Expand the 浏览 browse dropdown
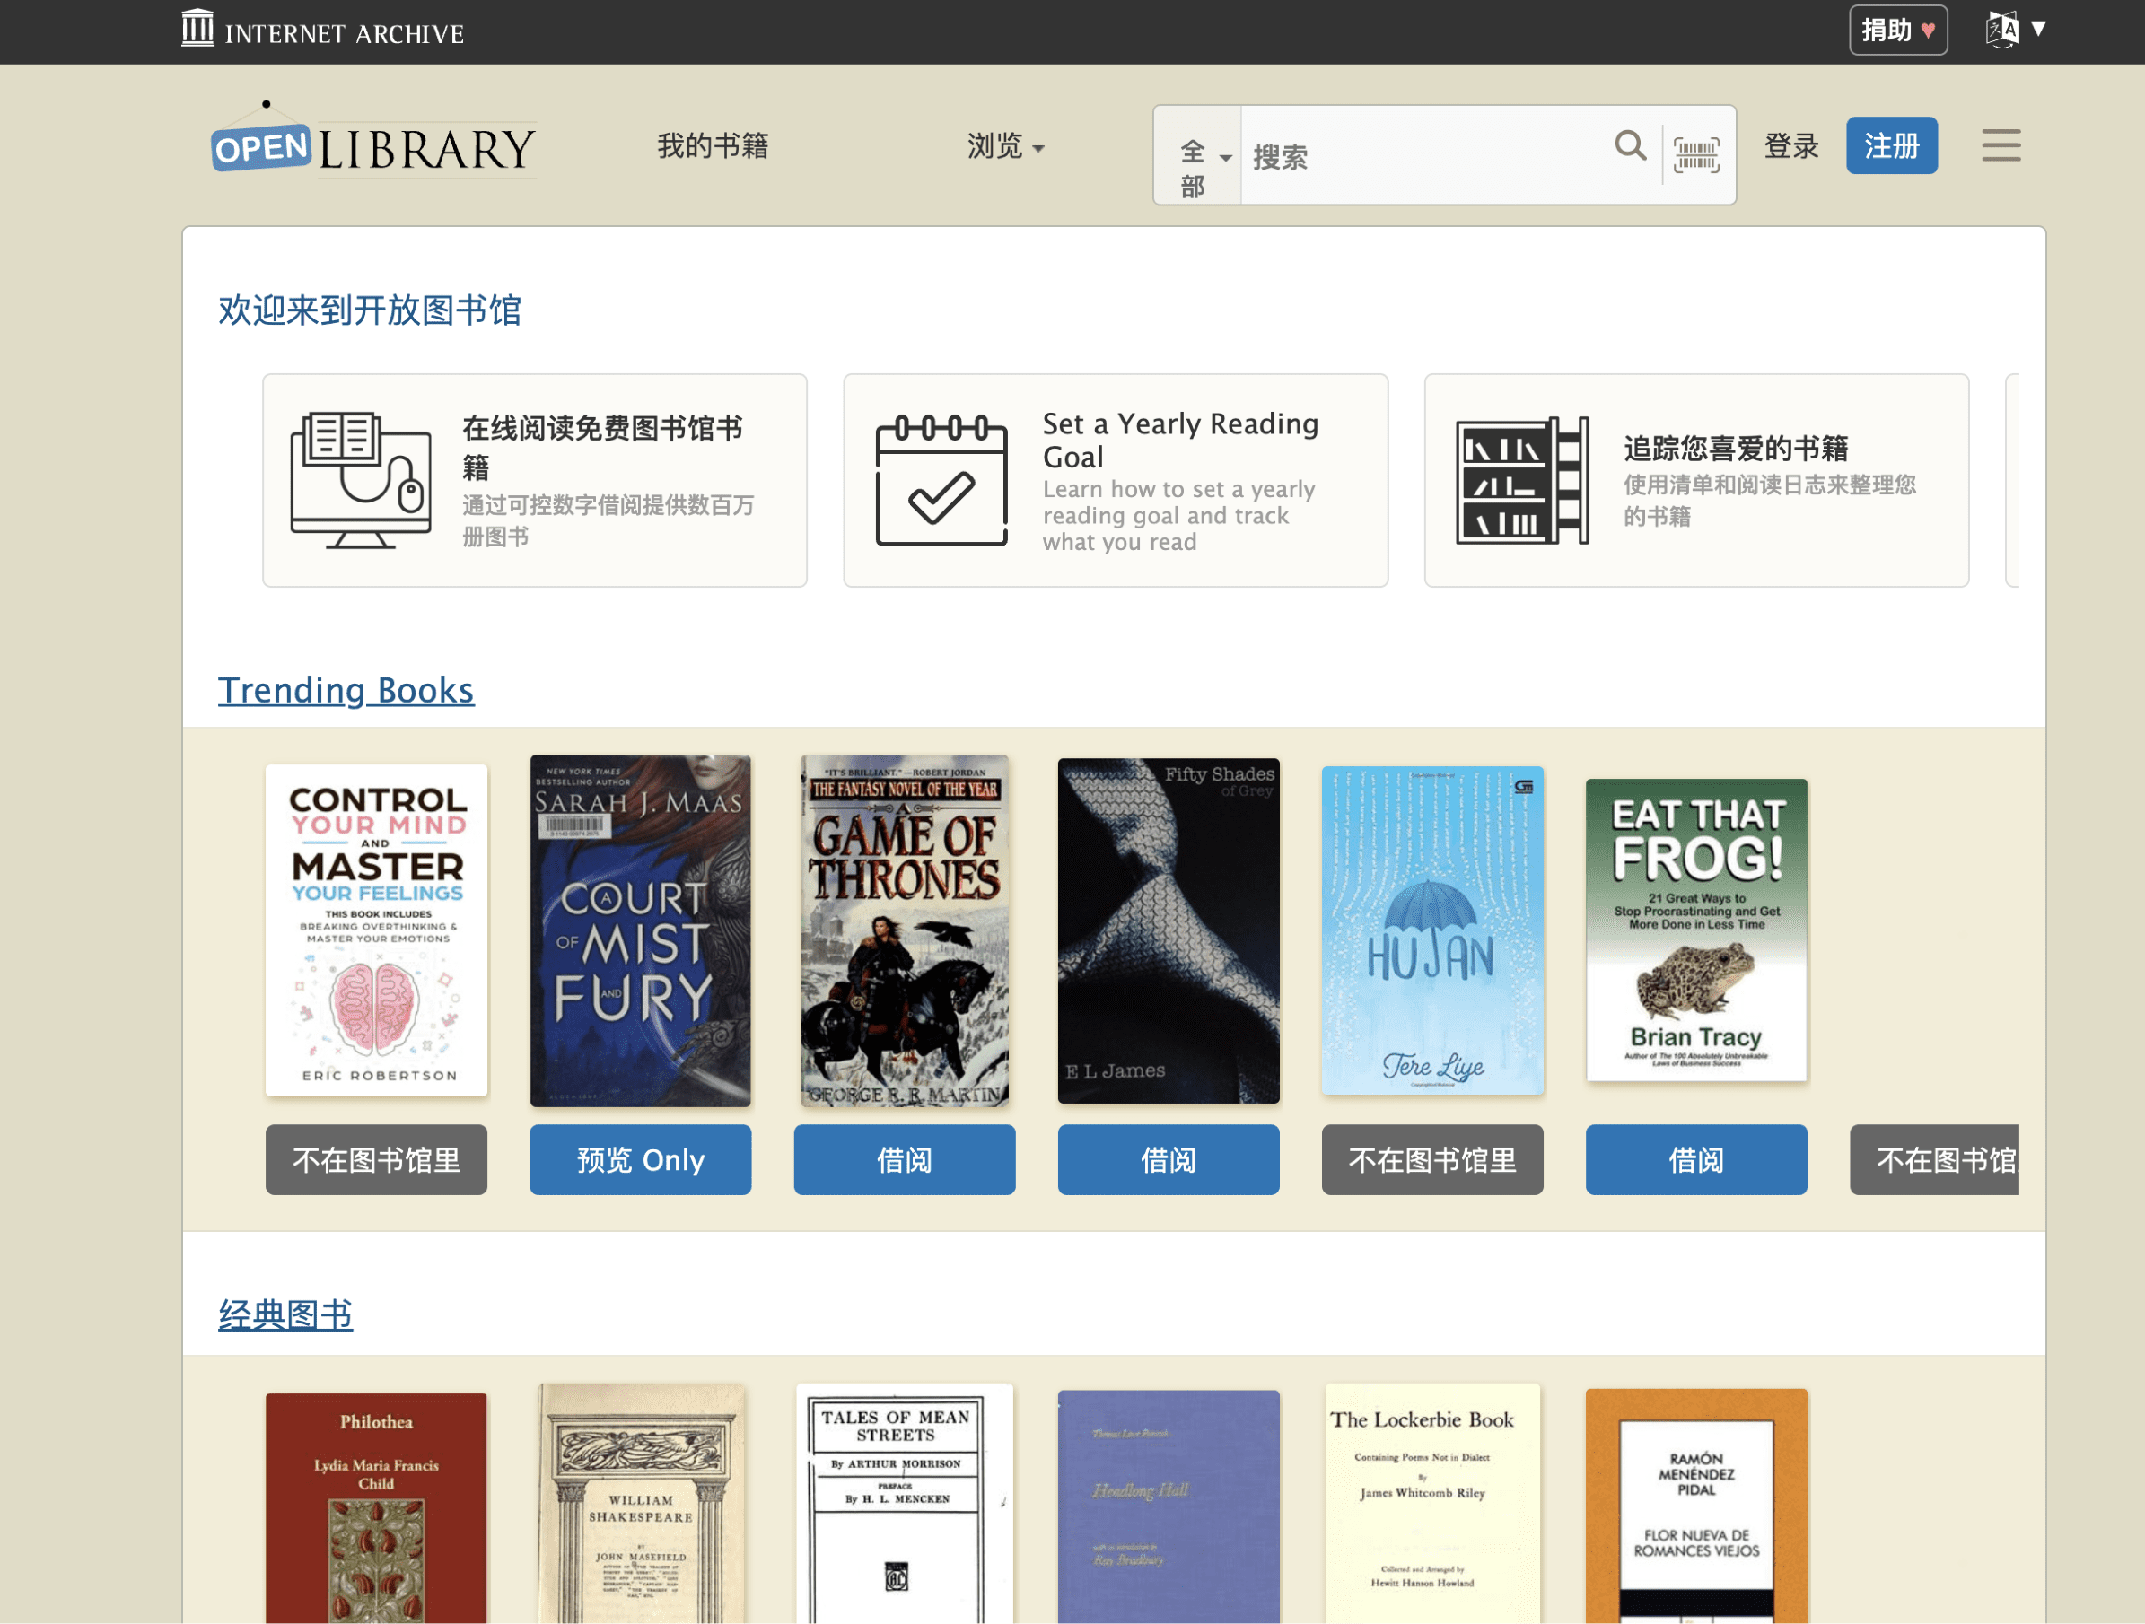 click(x=1009, y=145)
